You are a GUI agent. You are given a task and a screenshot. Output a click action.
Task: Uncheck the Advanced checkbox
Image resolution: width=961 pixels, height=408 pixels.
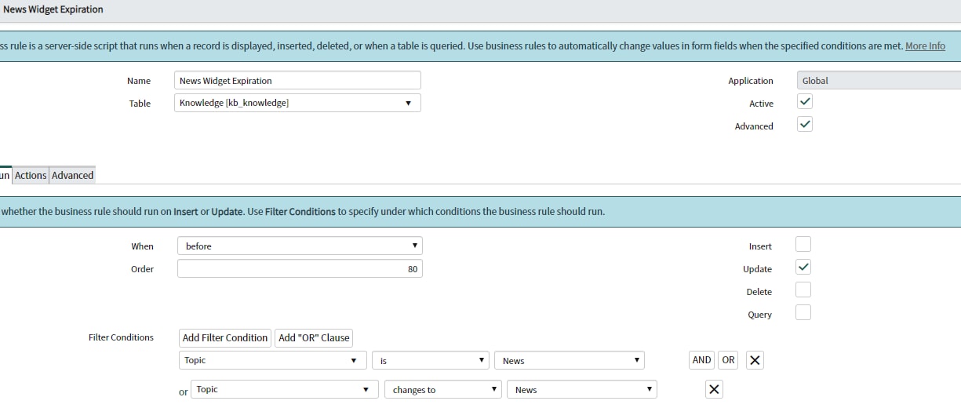pyautogui.click(x=804, y=125)
